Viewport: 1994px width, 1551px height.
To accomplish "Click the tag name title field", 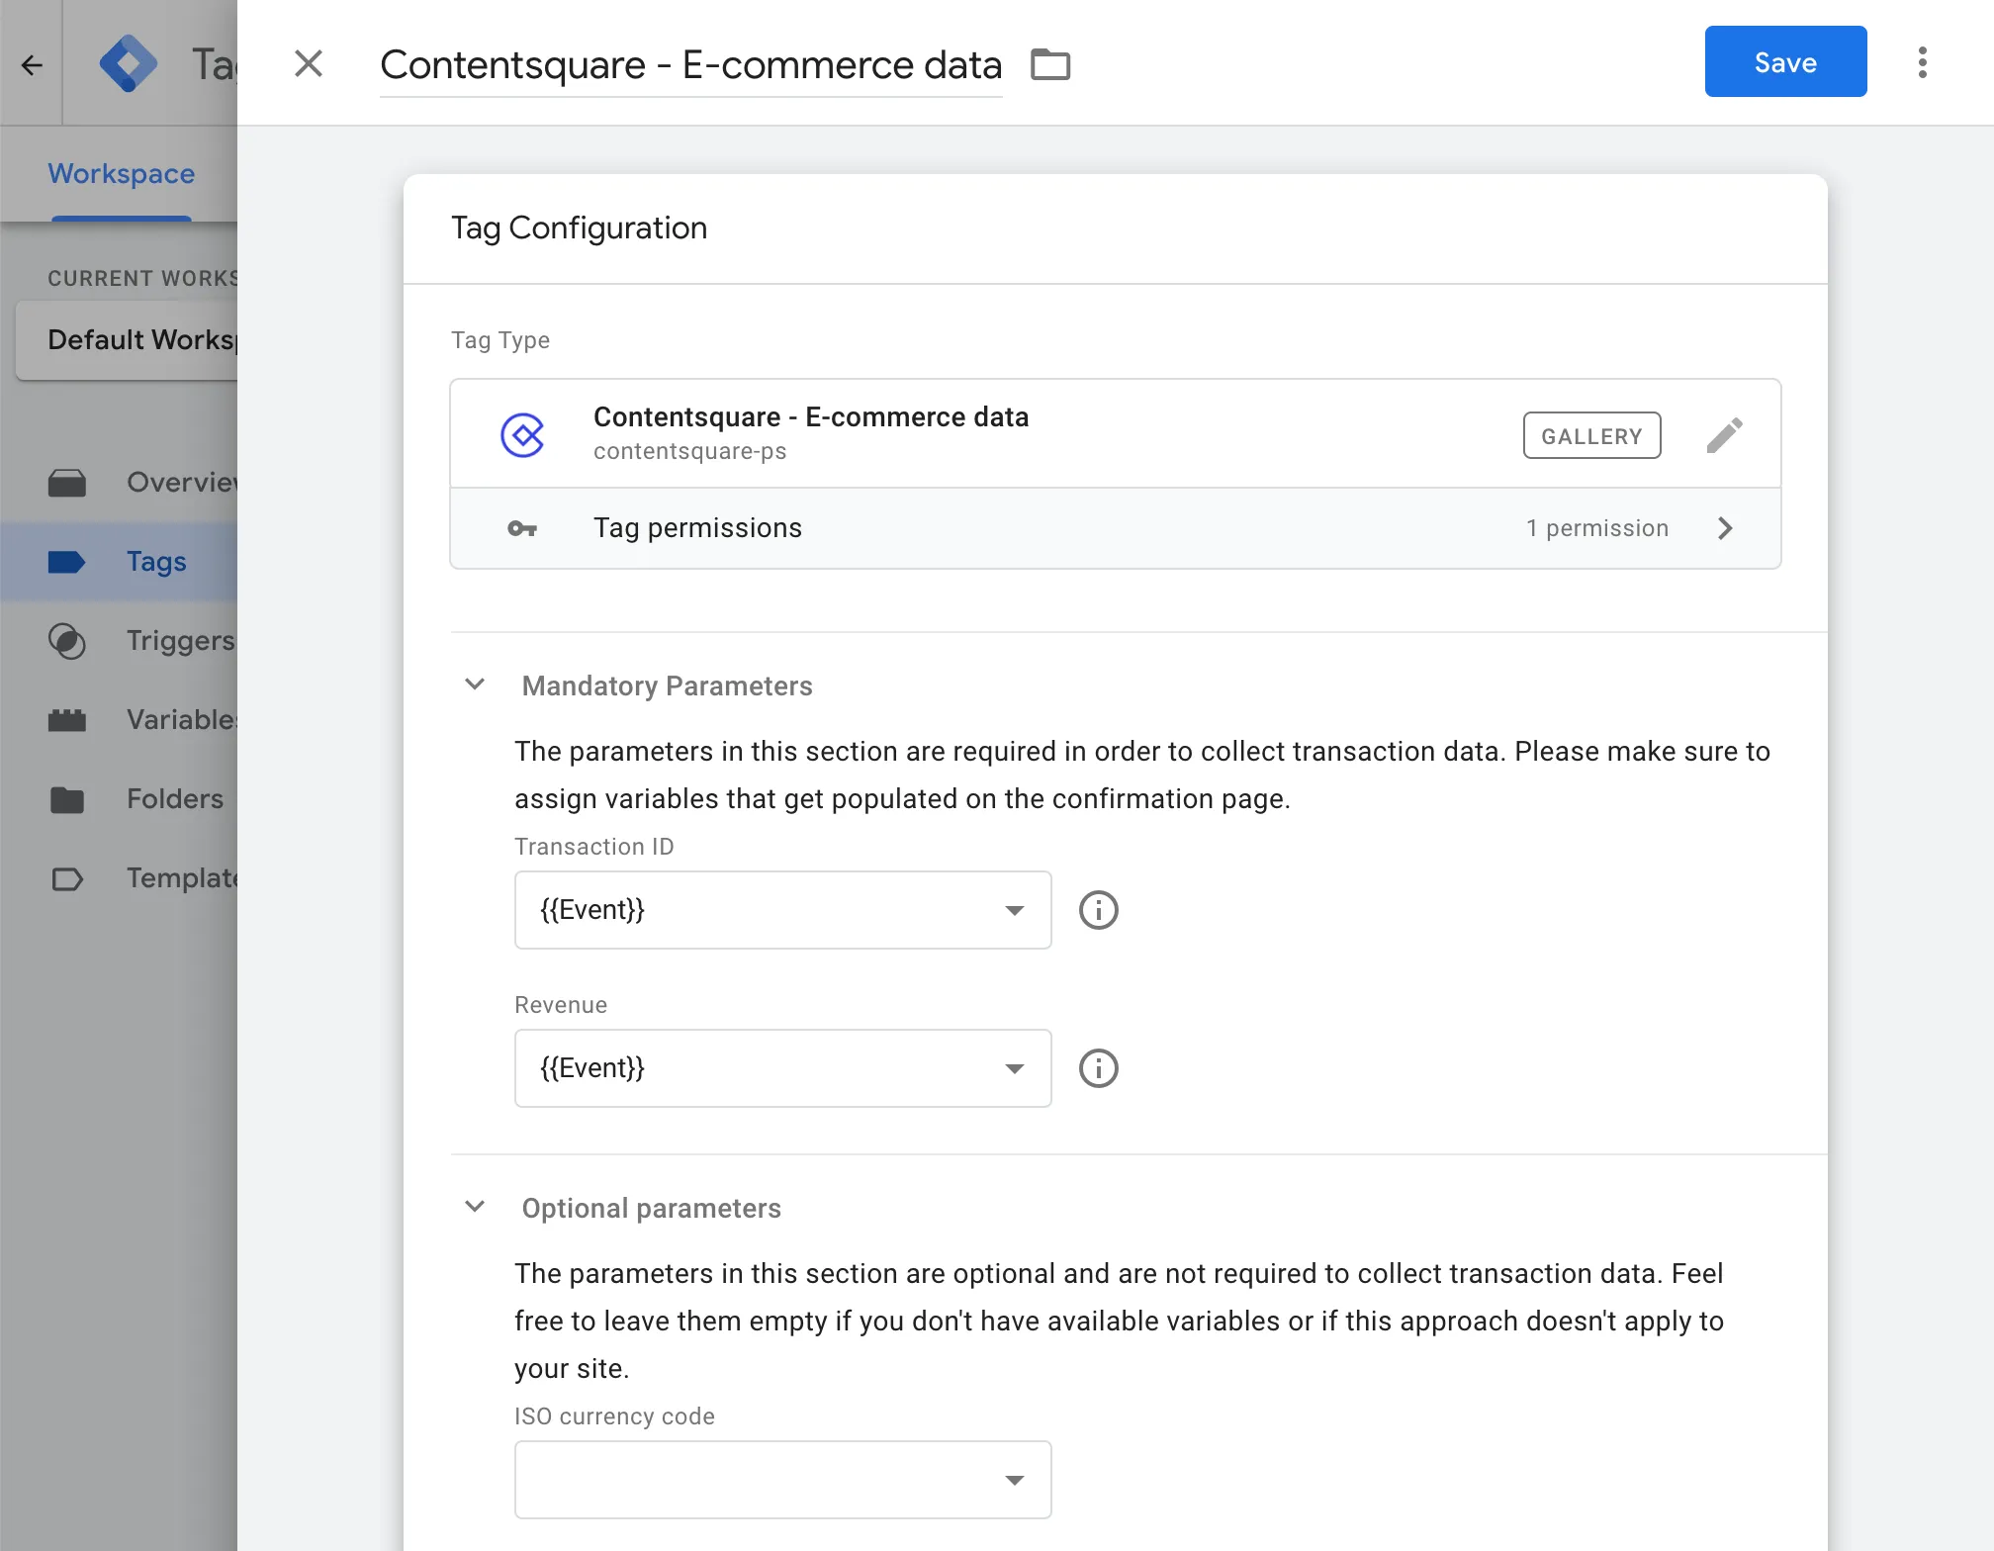I will 690,65.
